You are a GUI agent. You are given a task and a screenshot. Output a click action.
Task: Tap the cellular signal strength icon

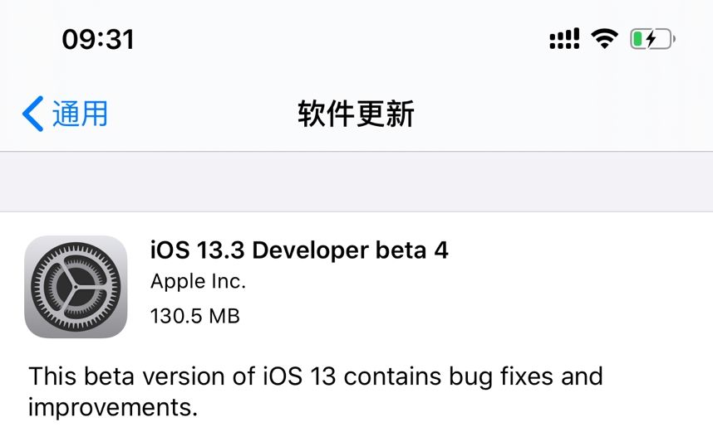click(x=564, y=39)
